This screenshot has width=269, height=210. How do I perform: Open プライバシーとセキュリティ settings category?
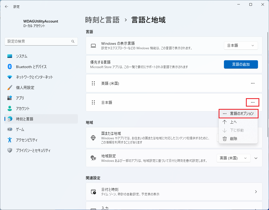[41, 150]
